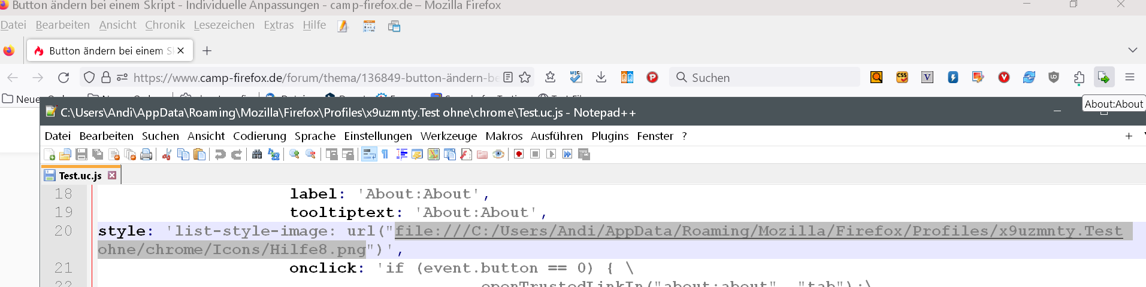Image resolution: width=1146 pixels, height=287 pixels.
Task: Toggle word wrap in Notepad++ toolbar
Action: [369, 154]
